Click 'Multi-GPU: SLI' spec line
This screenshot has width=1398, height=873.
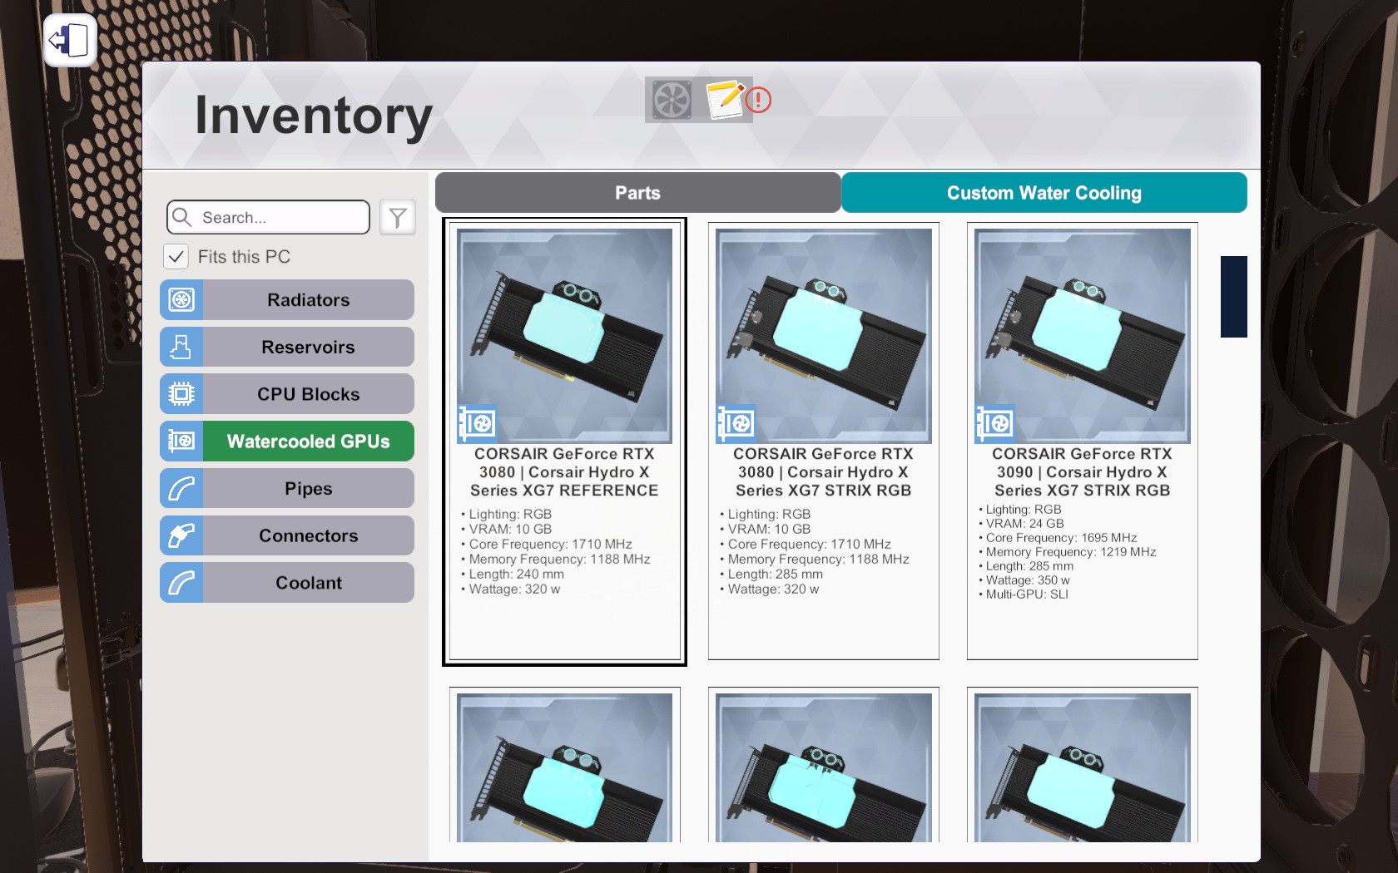coord(1024,594)
